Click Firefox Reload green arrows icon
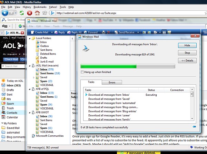 click(x=22, y=13)
